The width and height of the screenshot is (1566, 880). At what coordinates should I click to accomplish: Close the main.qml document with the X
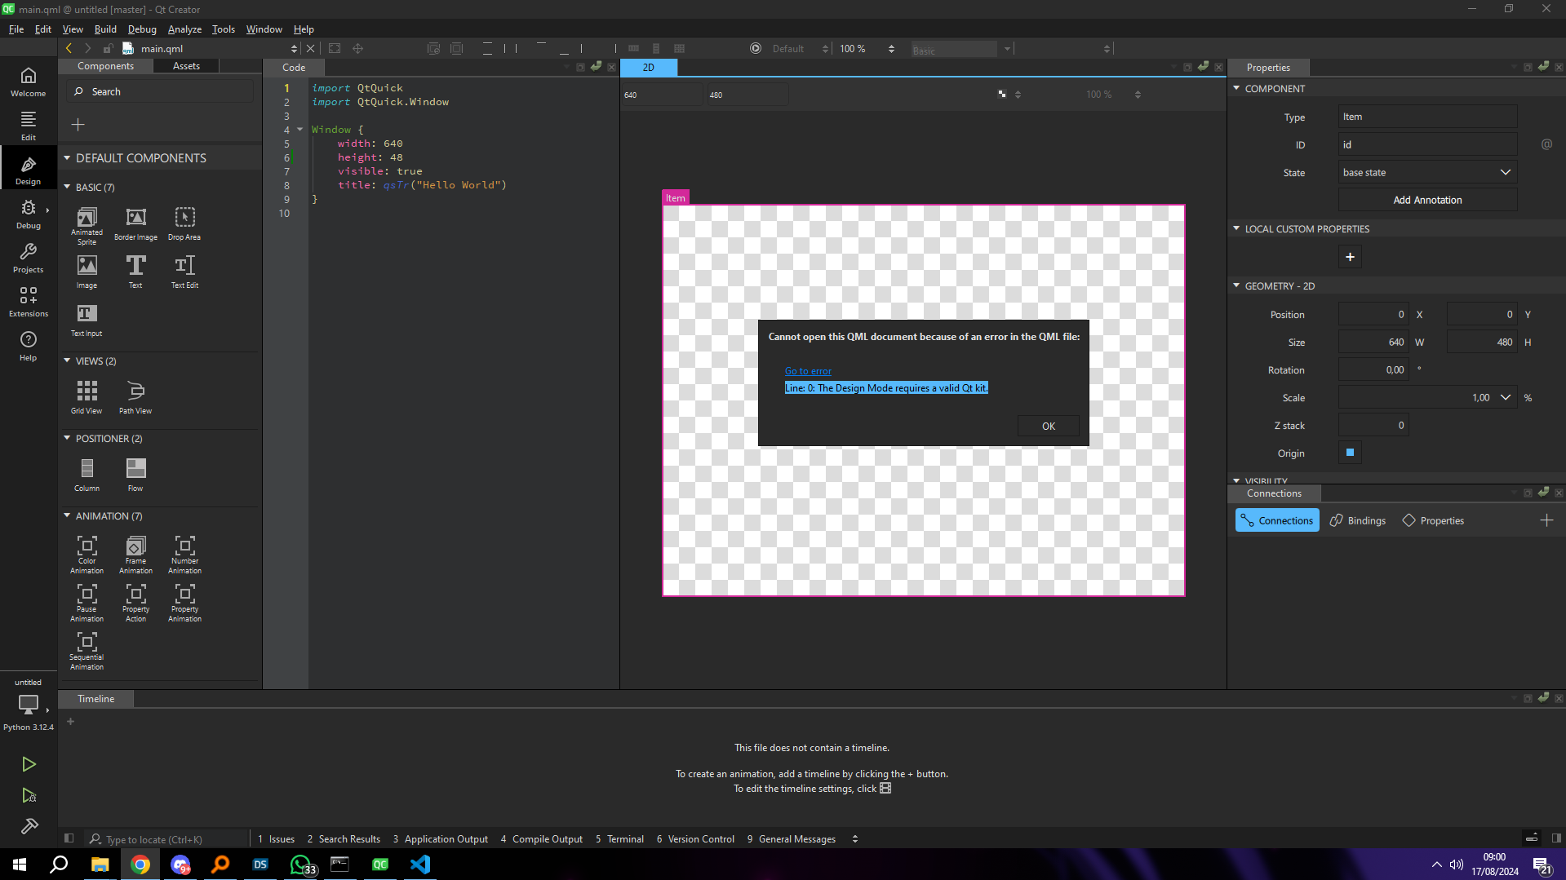[310, 49]
